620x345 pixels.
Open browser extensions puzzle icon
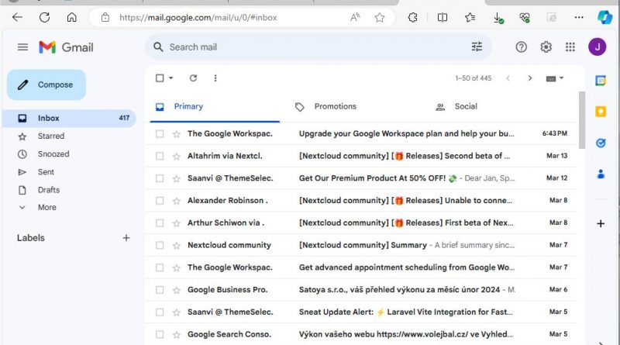[x=413, y=17]
